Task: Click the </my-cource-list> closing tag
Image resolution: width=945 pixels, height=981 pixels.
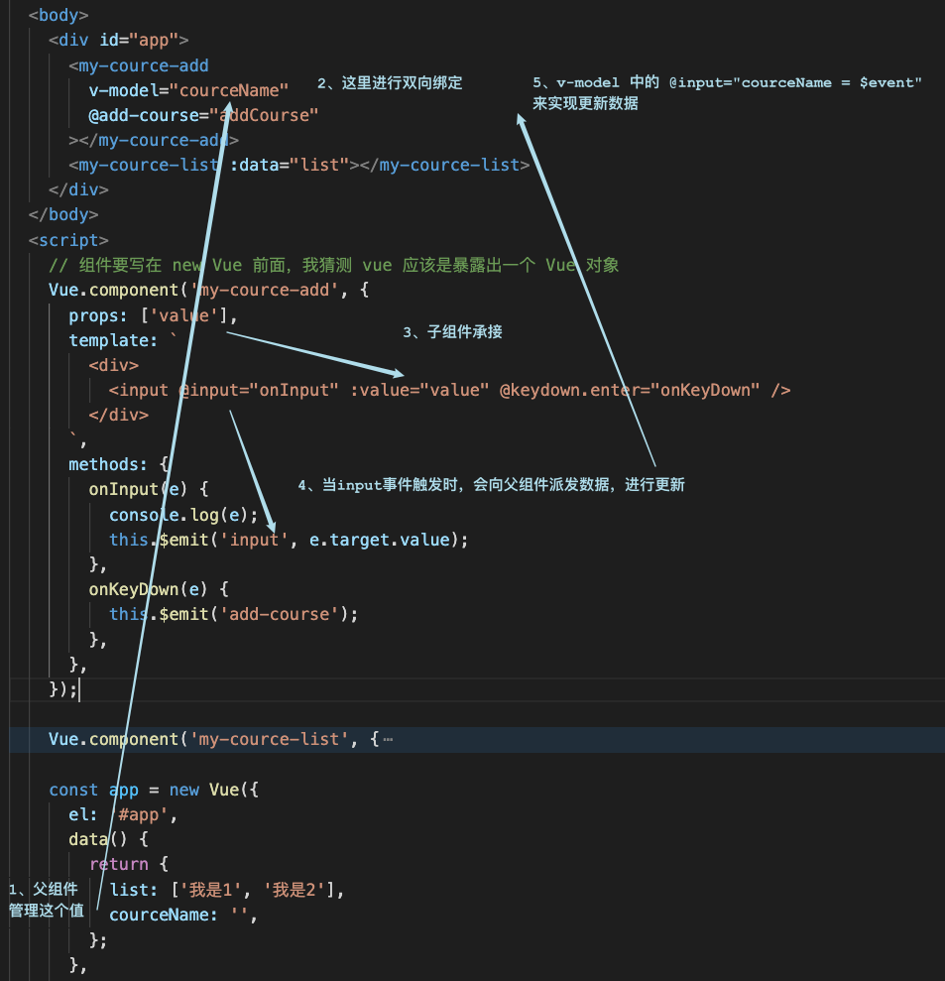Action: (444, 166)
